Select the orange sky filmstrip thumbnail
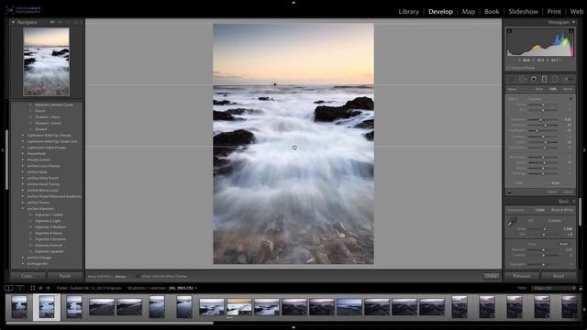This screenshot has height=330, width=587. pos(239,307)
